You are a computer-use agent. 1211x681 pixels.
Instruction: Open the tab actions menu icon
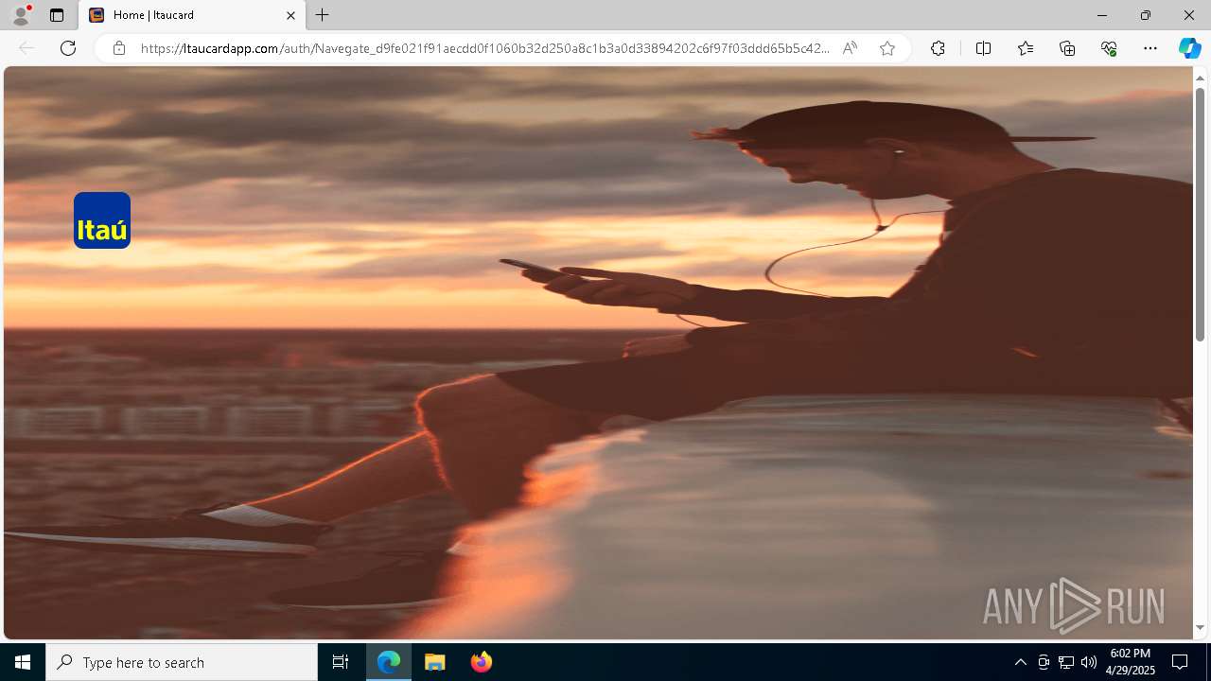(57, 15)
